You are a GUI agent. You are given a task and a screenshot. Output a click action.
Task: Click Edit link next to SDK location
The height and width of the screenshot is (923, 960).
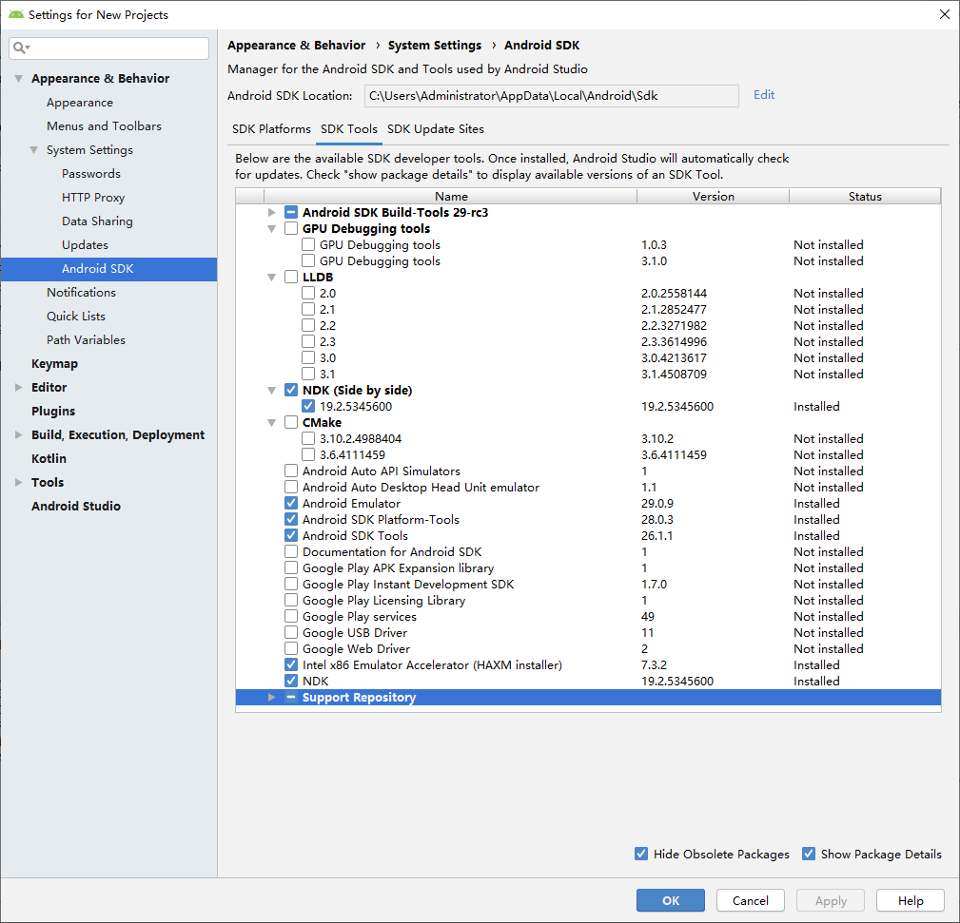point(764,95)
